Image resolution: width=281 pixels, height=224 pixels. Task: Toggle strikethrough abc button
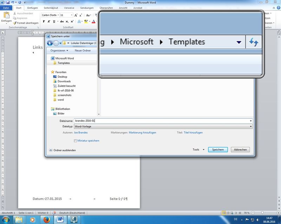[62, 21]
